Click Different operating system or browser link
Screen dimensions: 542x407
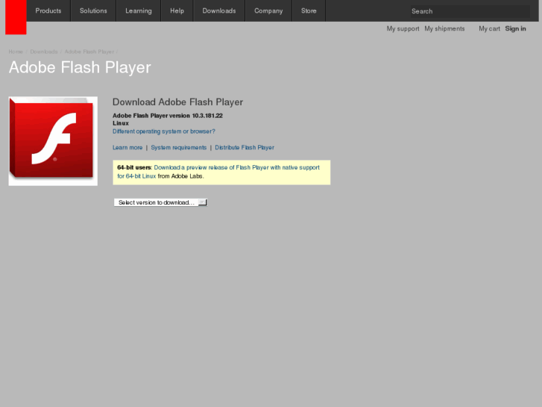pyautogui.click(x=164, y=131)
